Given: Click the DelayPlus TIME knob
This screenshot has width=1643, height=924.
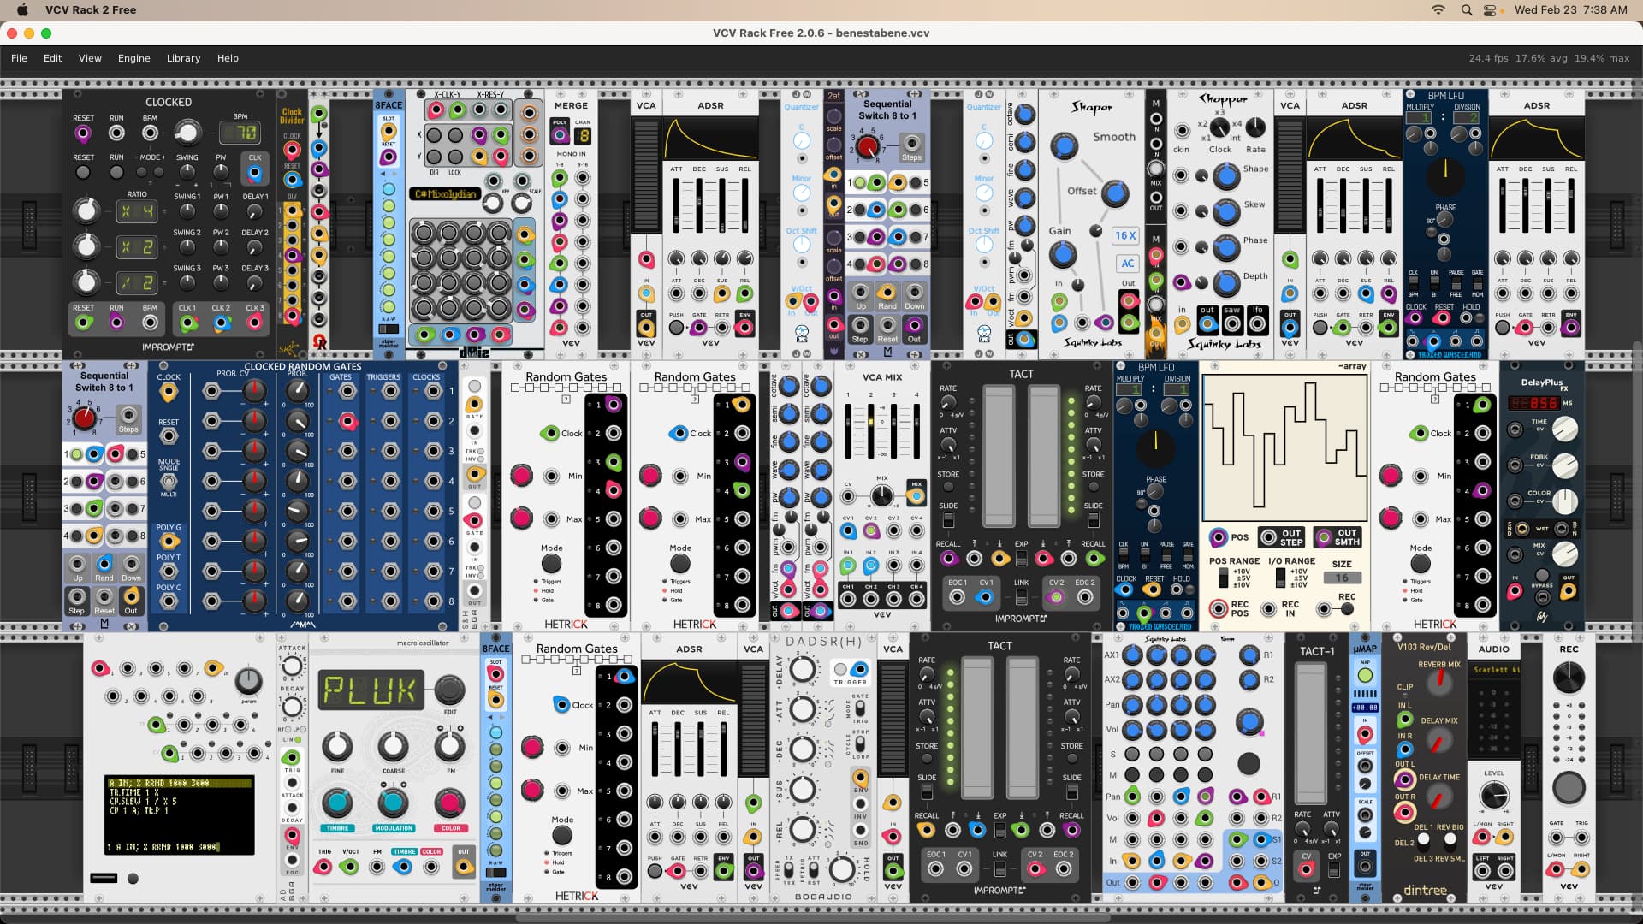Looking at the screenshot, I should pos(1564,429).
